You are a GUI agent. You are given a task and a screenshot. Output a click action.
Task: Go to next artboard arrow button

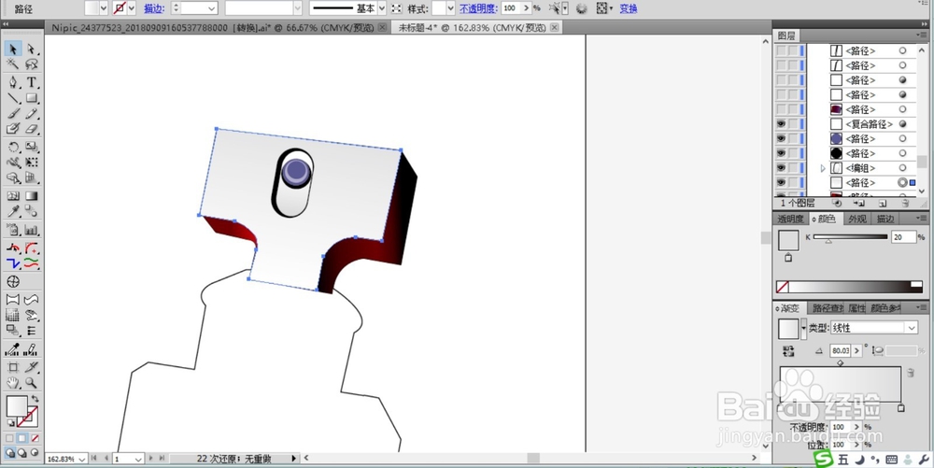tap(150, 459)
